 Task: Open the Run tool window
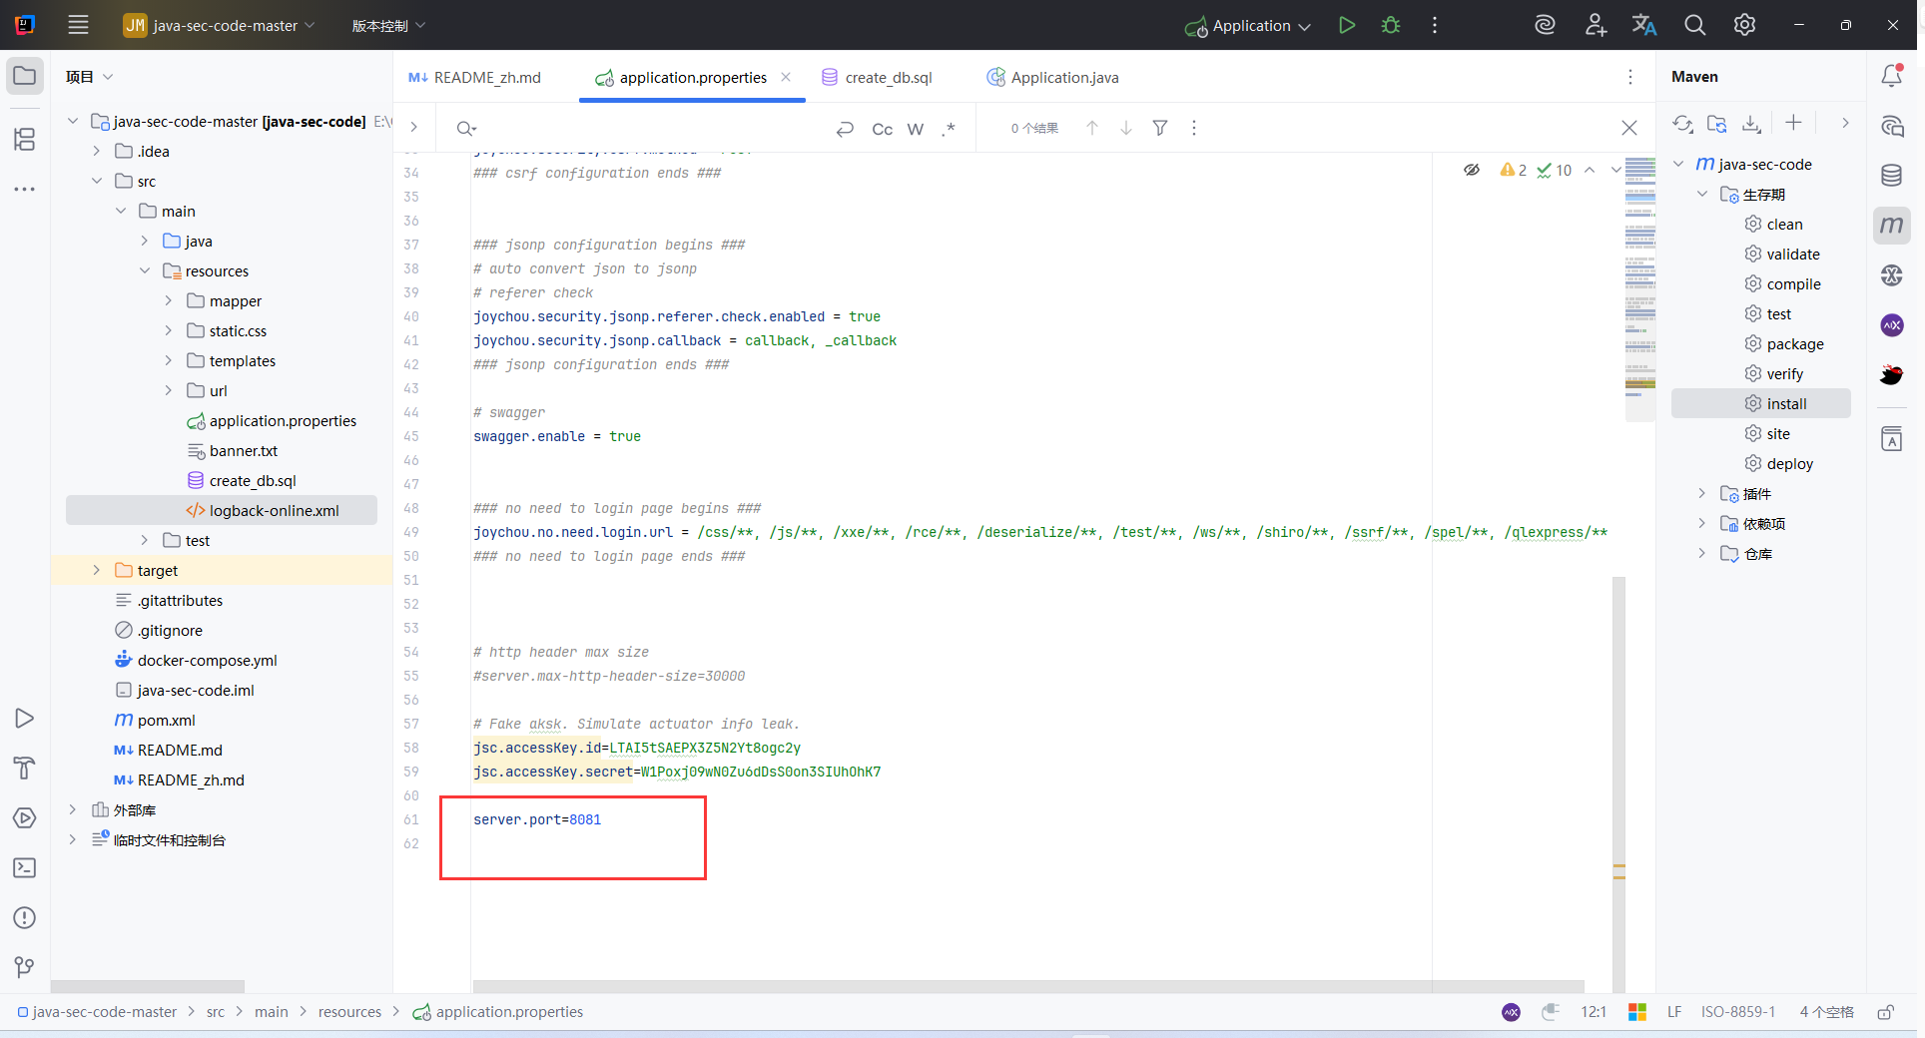(25, 719)
